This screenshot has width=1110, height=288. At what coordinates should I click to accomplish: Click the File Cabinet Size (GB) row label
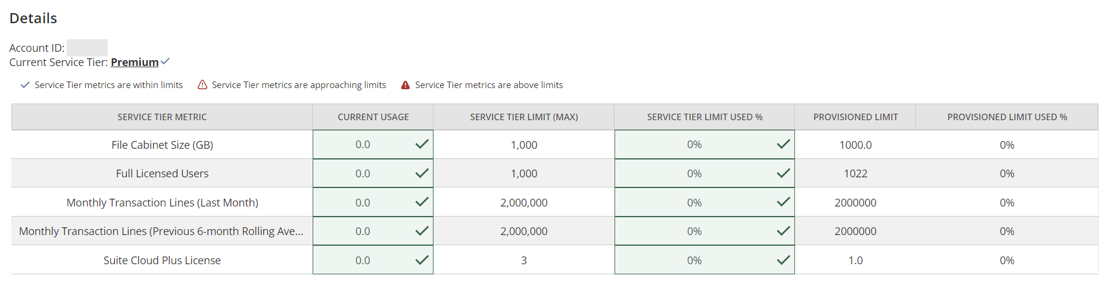(162, 145)
